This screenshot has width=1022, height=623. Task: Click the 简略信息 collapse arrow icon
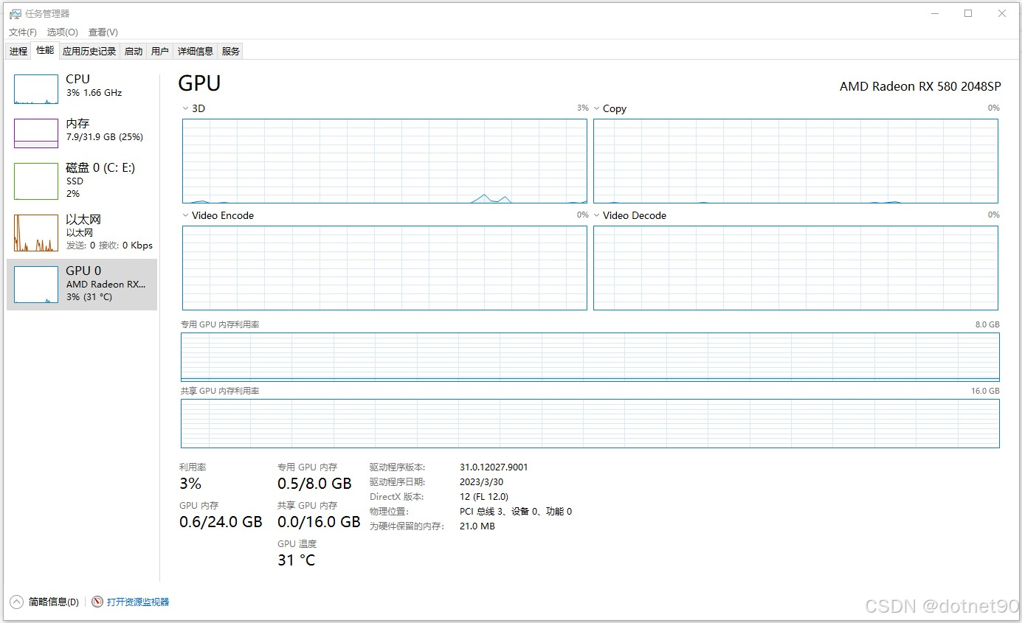(x=16, y=602)
